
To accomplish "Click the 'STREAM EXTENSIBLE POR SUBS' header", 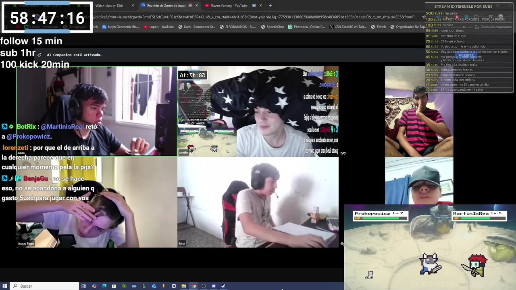I will point(463,6).
